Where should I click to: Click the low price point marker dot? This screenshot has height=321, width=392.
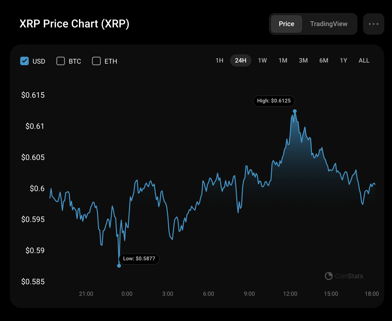pos(119,266)
